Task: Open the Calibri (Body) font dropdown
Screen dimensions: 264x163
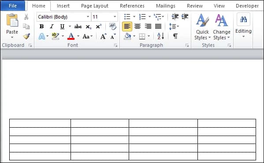Action: click(88, 17)
